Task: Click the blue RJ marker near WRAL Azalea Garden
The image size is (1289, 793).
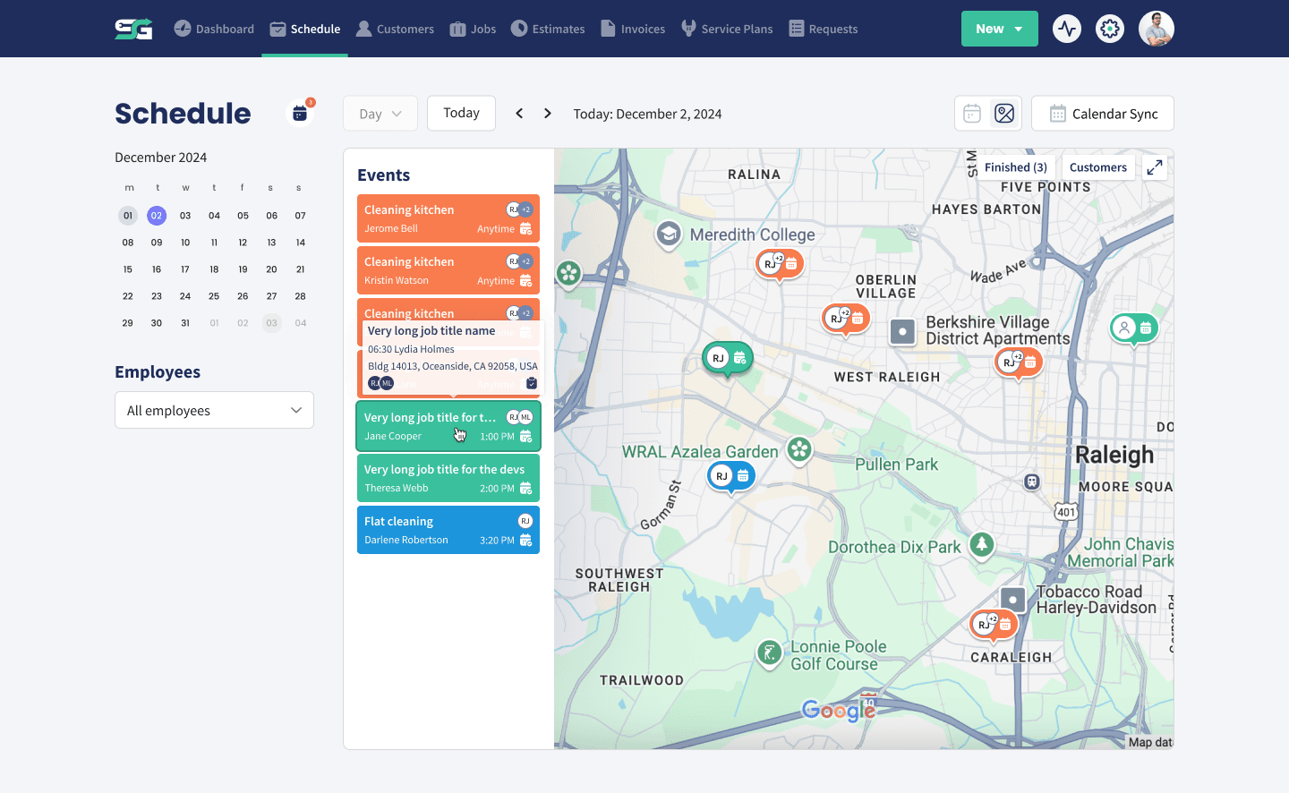Action: [731, 476]
